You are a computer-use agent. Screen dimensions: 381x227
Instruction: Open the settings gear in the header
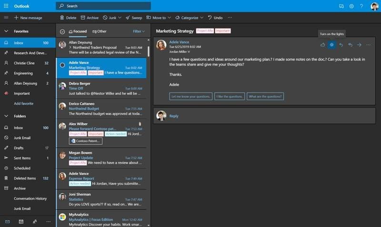(x=351, y=6)
